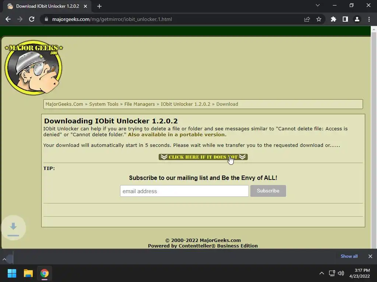View site info via lock icon

click(46, 19)
